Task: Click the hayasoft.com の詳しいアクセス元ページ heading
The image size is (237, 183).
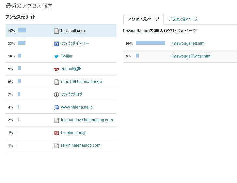Action: click(160, 31)
